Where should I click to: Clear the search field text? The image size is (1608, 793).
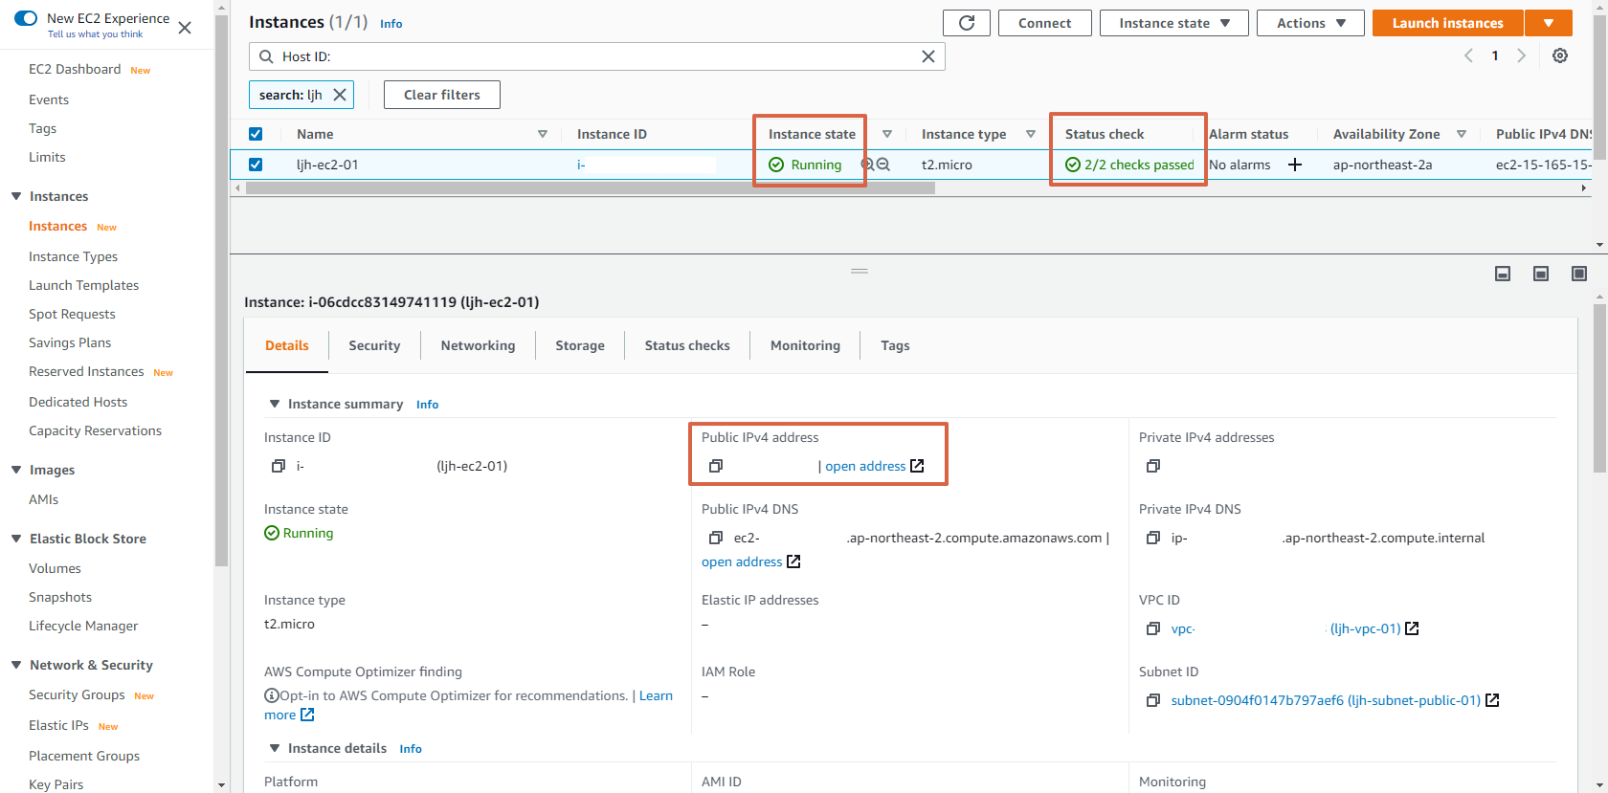(928, 56)
